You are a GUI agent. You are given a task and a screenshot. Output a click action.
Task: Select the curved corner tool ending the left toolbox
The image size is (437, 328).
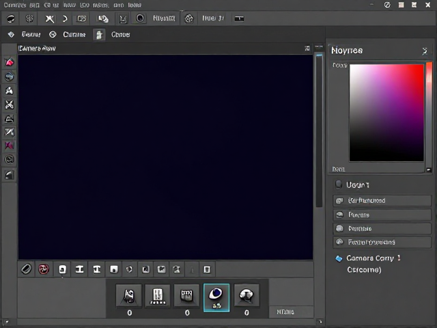[x=10, y=175]
